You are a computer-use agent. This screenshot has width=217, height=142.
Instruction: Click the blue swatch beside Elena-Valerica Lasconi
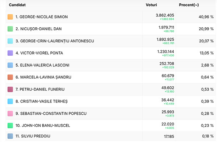10,65
